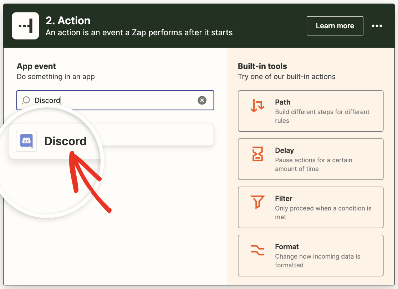The height and width of the screenshot is (289, 398).
Task: Click "Build different steps for different rules" description
Action: (x=322, y=116)
